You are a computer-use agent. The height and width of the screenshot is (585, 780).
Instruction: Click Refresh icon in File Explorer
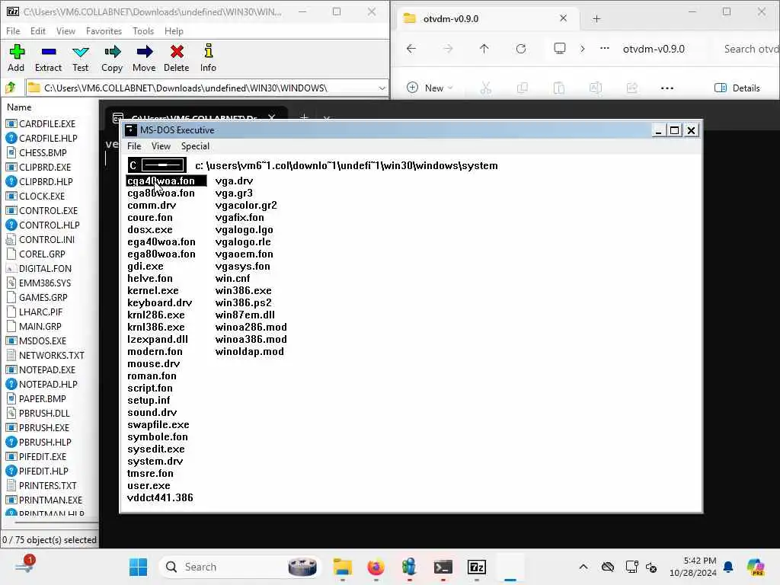pyautogui.click(x=521, y=49)
